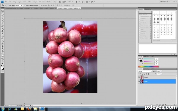This screenshot has width=178, height=111.
Task: Enable the Dual Brush checkbox
Action: click(x=140, y=23)
